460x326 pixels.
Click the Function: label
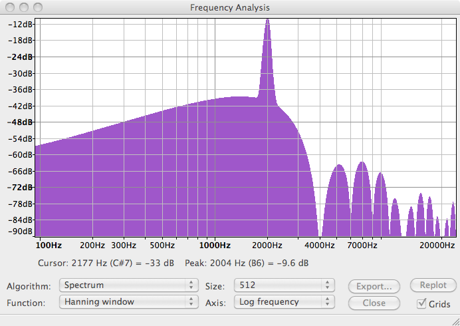pyautogui.click(x=26, y=303)
